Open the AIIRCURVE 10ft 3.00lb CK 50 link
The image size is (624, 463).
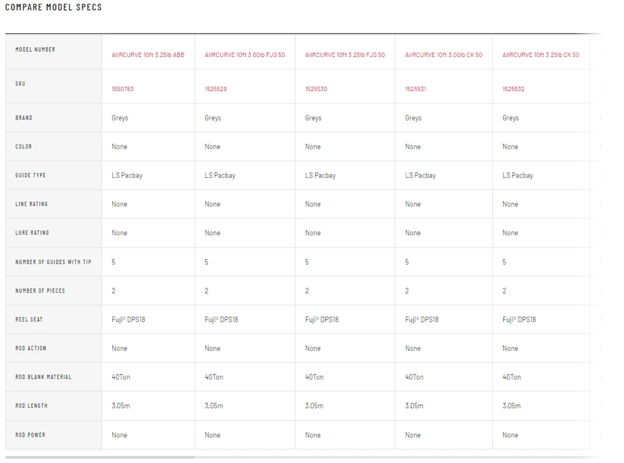[443, 55]
